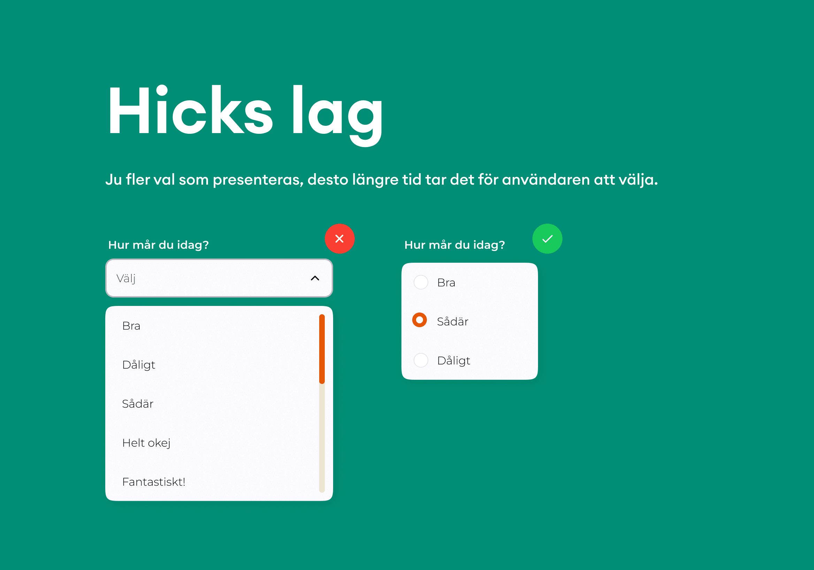Select the Dåligt radio button
The height and width of the screenshot is (570, 814).
tap(421, 360)
